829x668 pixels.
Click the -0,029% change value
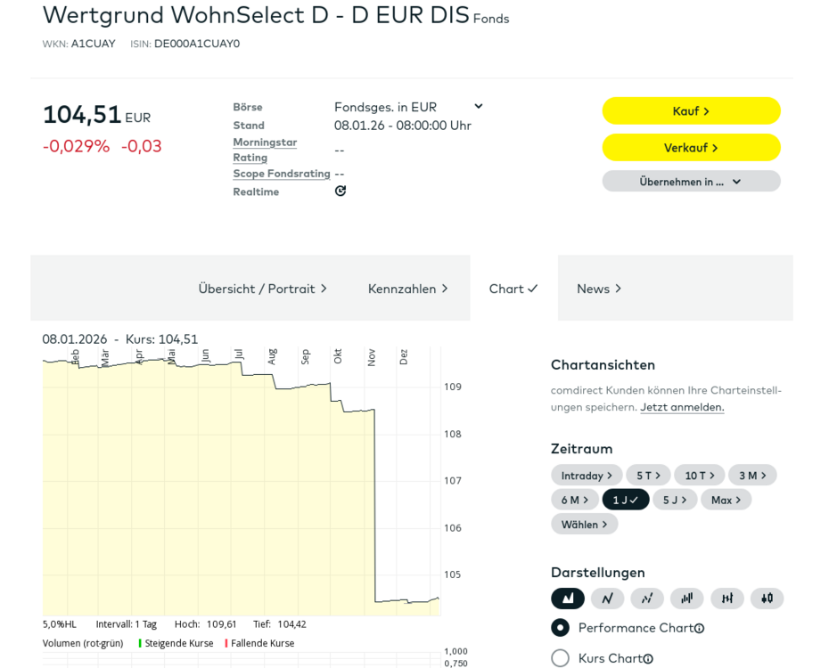pyautogui.click(x=76, y=146)
